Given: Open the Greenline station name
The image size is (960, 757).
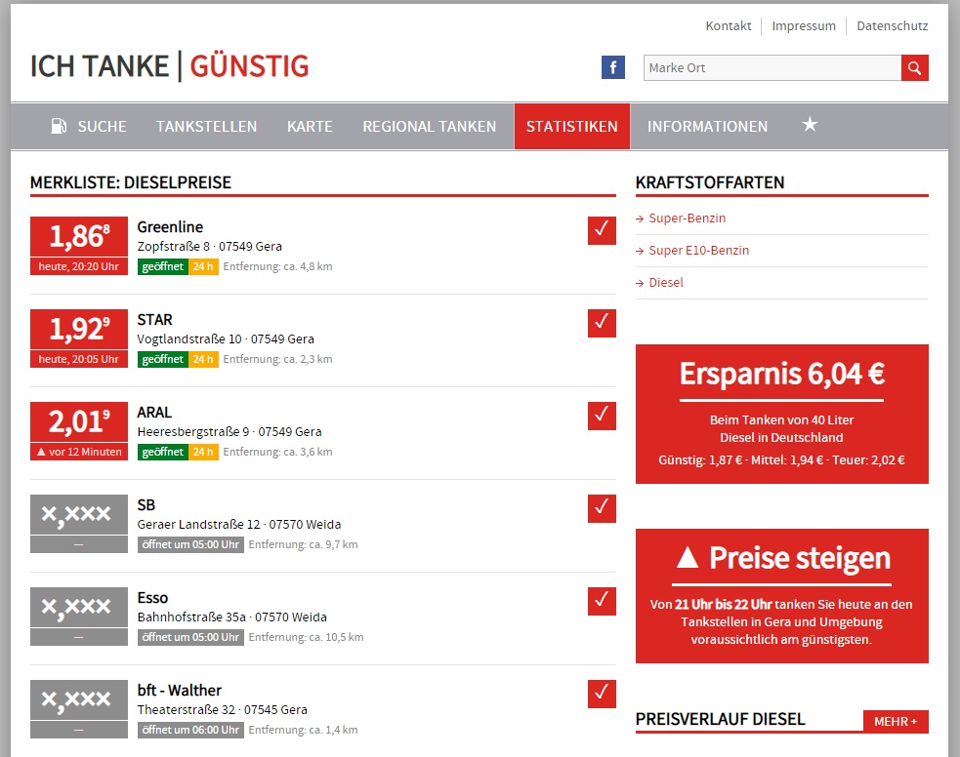Looking at the screenshot, I should pos(170,227).
